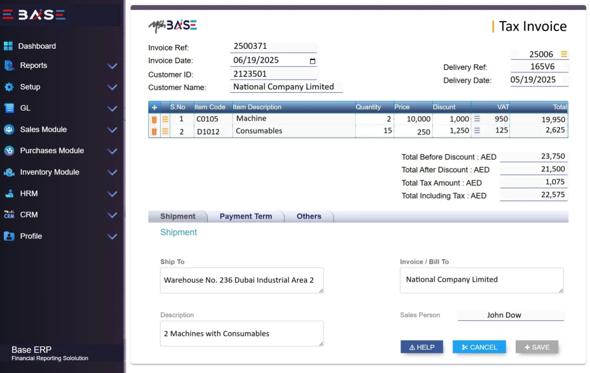Add a new invoice line with plus icon
590x373 pixels.
154,107
